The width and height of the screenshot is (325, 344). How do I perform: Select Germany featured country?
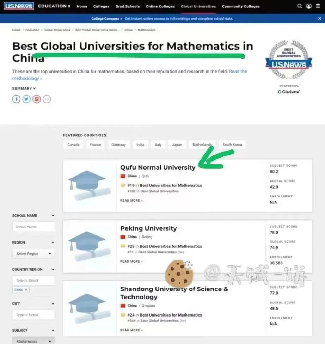click(x=118, y=145)
